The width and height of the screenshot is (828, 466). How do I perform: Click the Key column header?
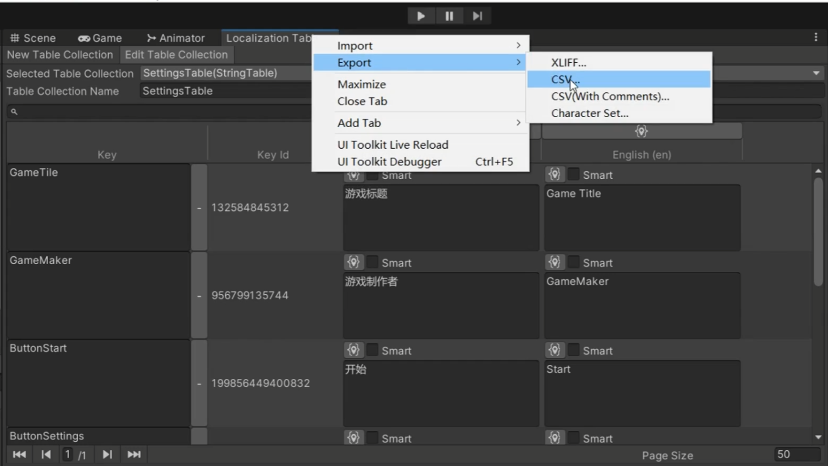click(107, 154)
